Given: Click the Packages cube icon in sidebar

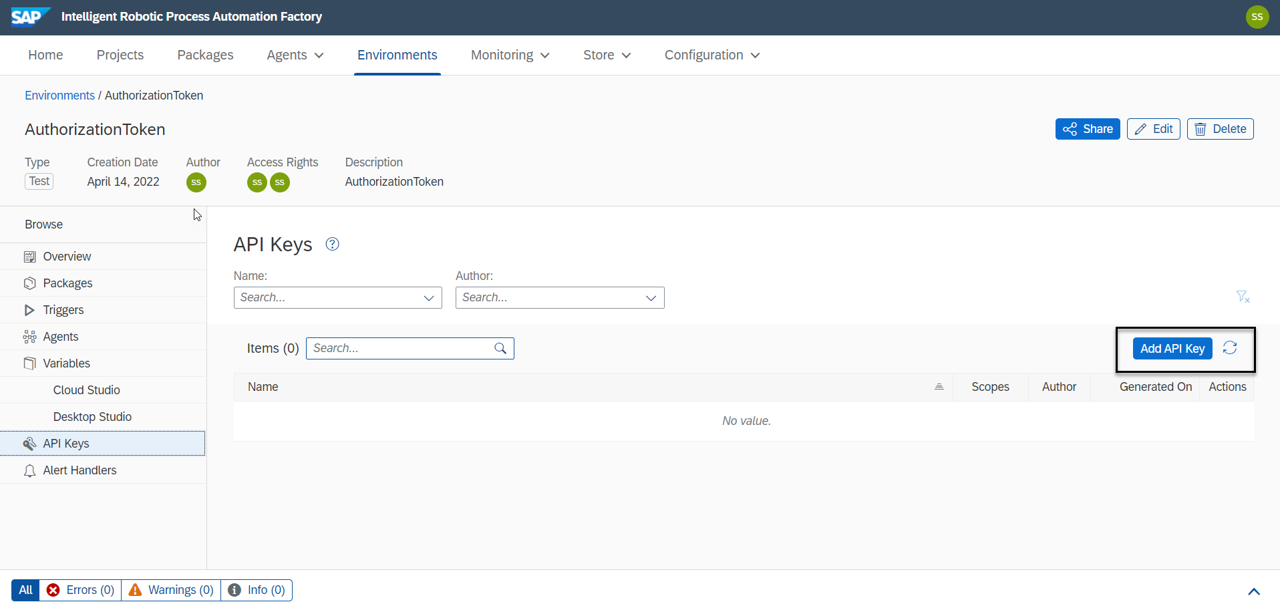Looking at the screenshot, I should coord(29,283).
